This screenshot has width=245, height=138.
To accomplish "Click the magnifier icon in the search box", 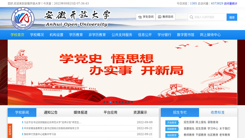I will click(191, 17).
